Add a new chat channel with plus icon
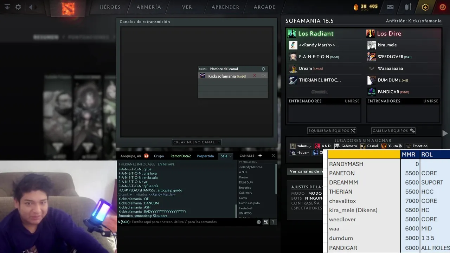Screen dimensions: 450x253 pos(260,156)
